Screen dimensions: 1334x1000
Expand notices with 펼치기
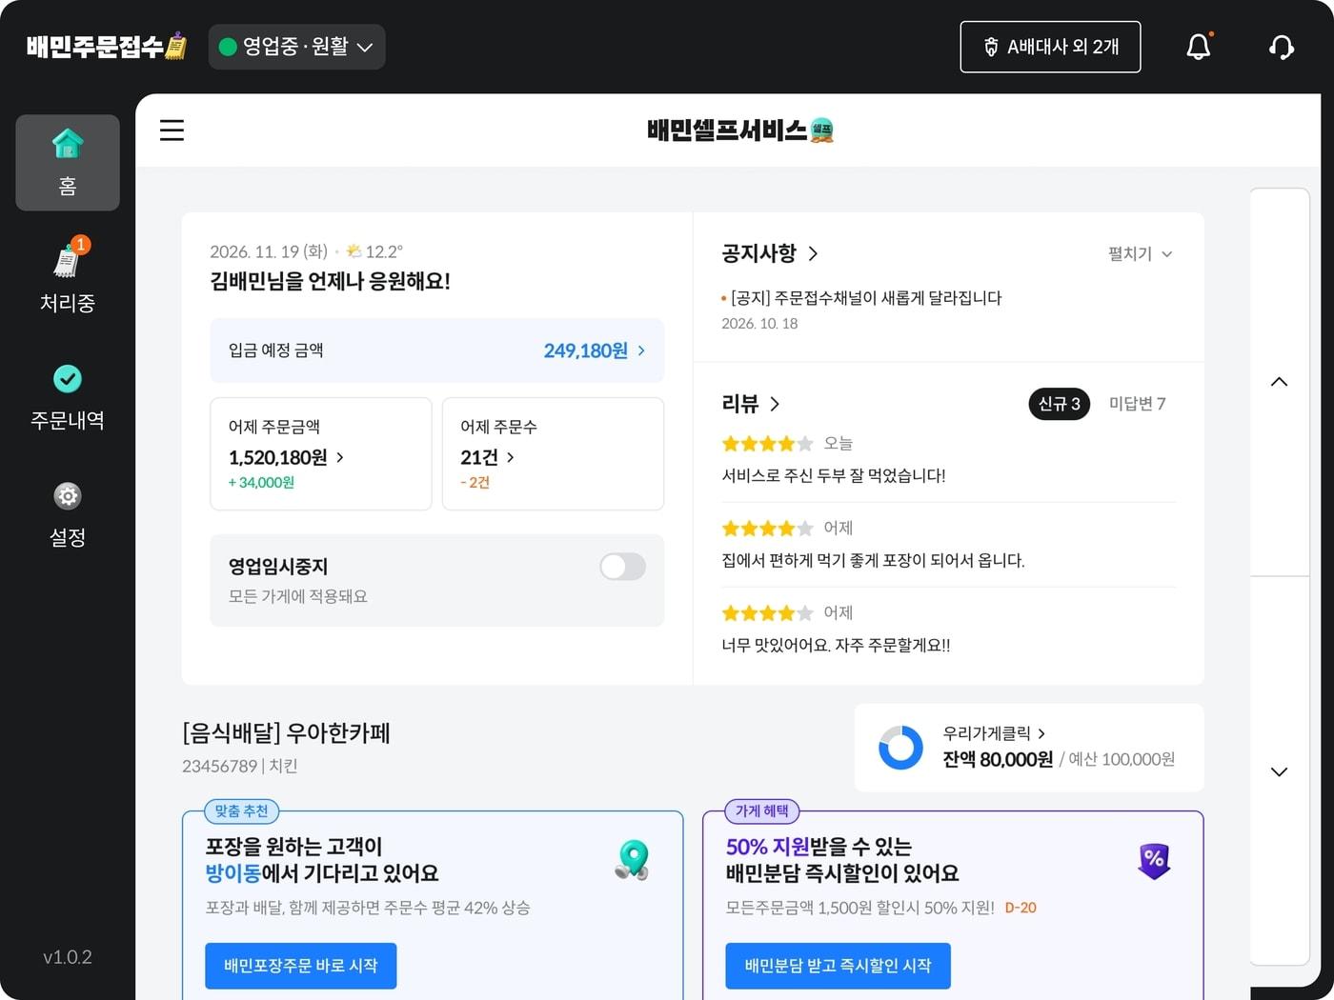pyautogui.click(x=1141, y=254)
